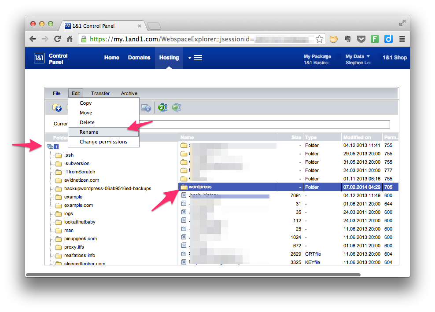This screenshot has width=435, height=312.
Task: Click the Hosting navigation tab
Action: click(169, 58)
